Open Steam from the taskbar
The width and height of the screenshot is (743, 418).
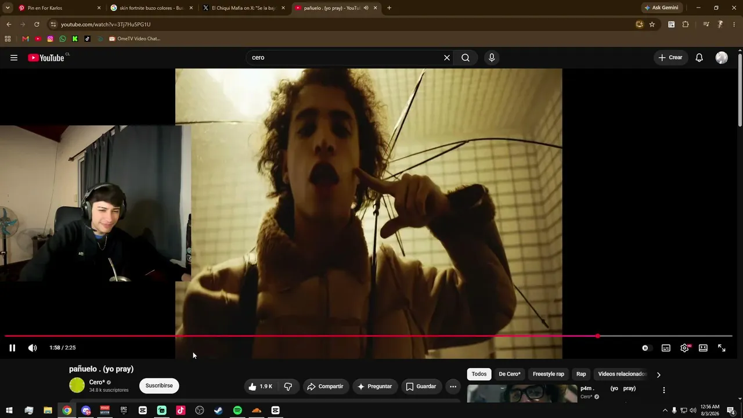218,410
